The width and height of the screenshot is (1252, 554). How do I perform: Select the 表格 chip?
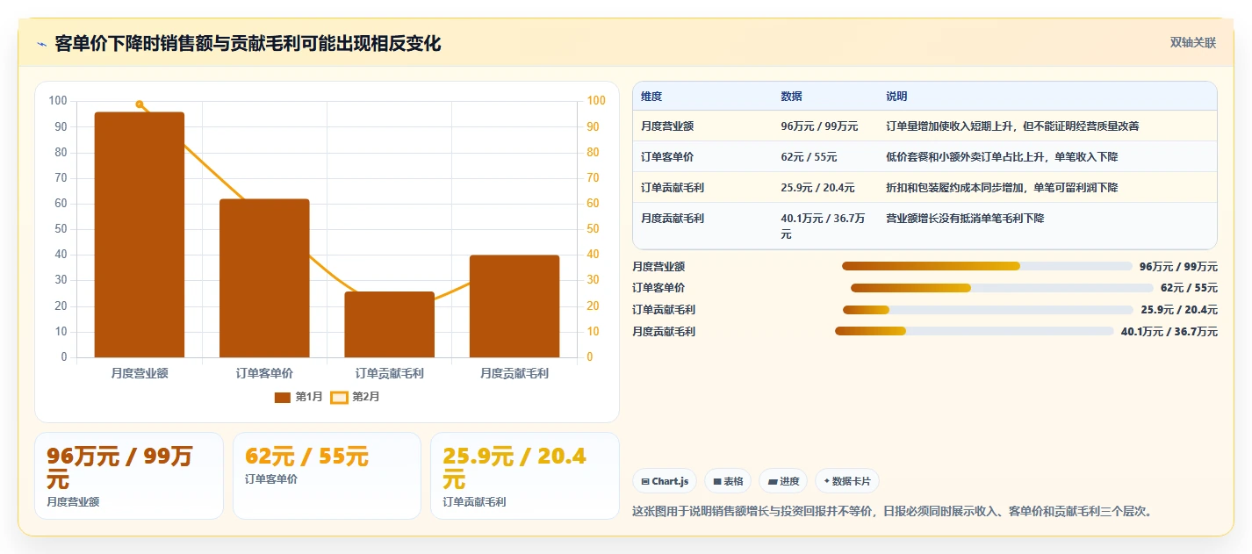pyautogui.click(x=728, y=481)
